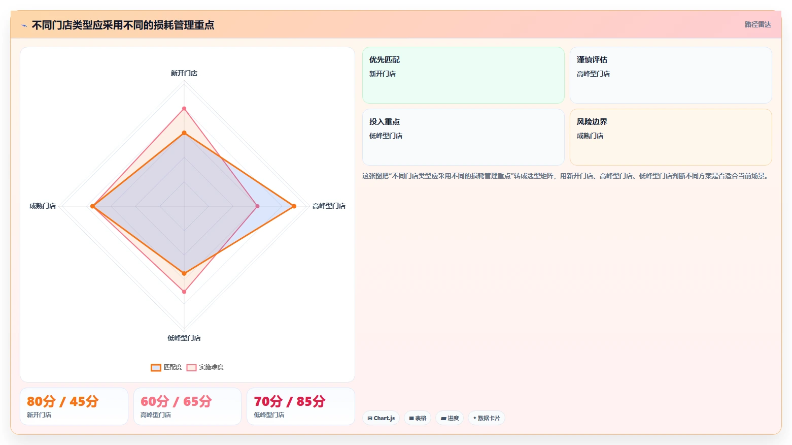
Task: Click the 高峰型门店 radar axis label
Action: 329,206
